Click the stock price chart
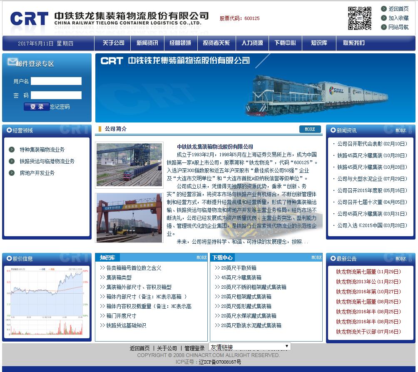 click(47, 302)
